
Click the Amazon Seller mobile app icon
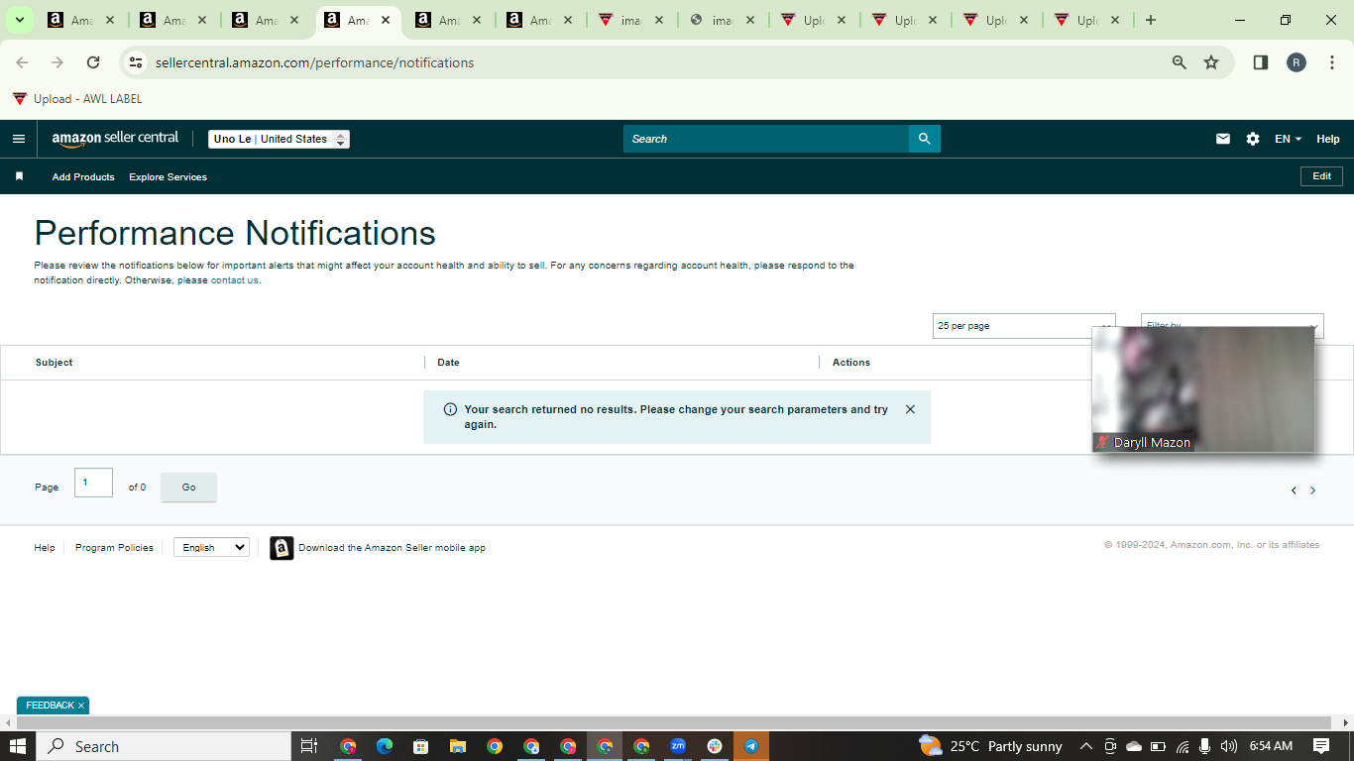(282, 548)
